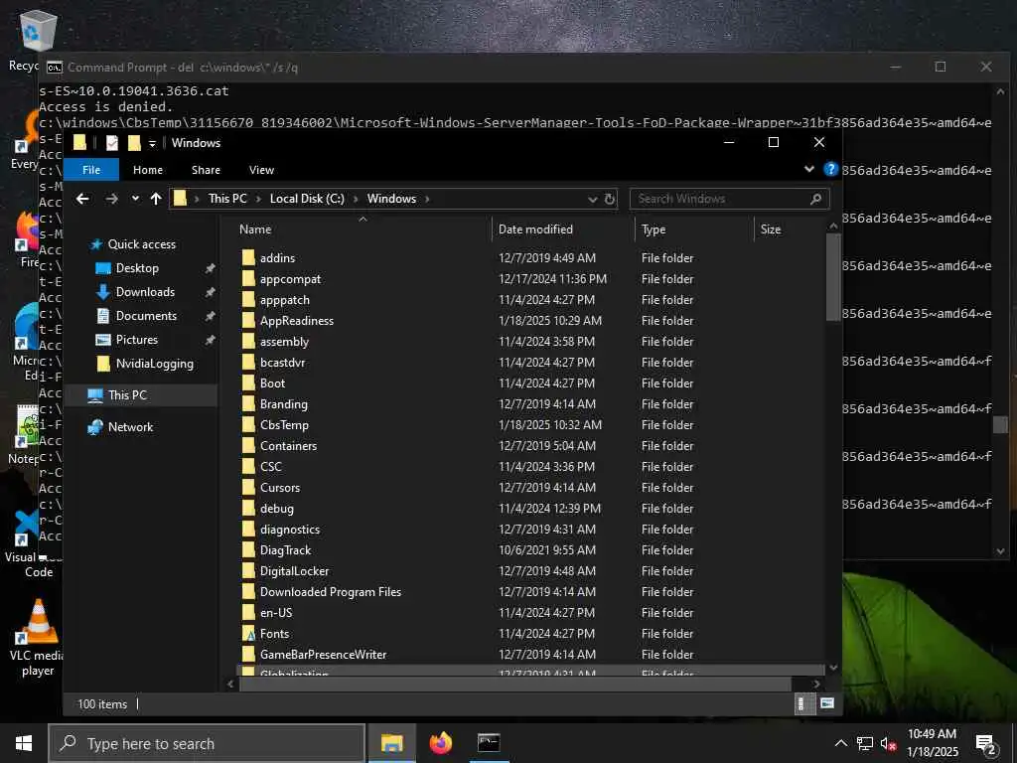Select Local Disk (C:) in breadcrumb
Screen dimensions: 1017x763
pyautogui.click(x=307, y=199)
